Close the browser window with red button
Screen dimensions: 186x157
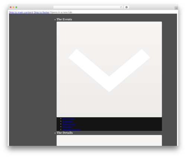11,7
